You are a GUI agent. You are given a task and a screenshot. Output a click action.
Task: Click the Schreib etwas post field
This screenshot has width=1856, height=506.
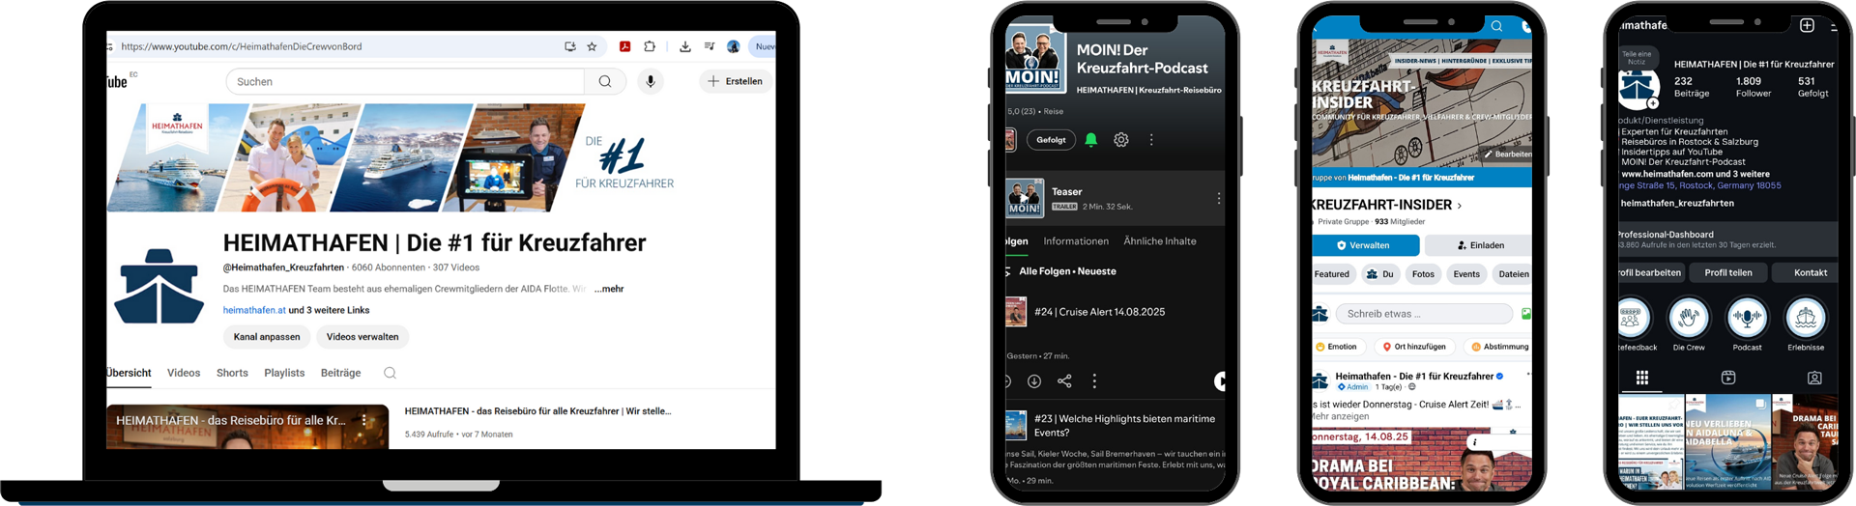point(1424,314)
